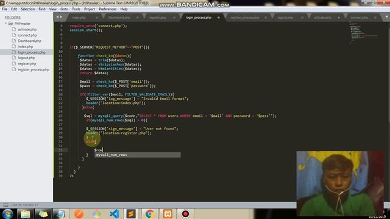This screenshot has width=390, height=219.
Task: Close the activate.php tab
Action: coord(339,18)
